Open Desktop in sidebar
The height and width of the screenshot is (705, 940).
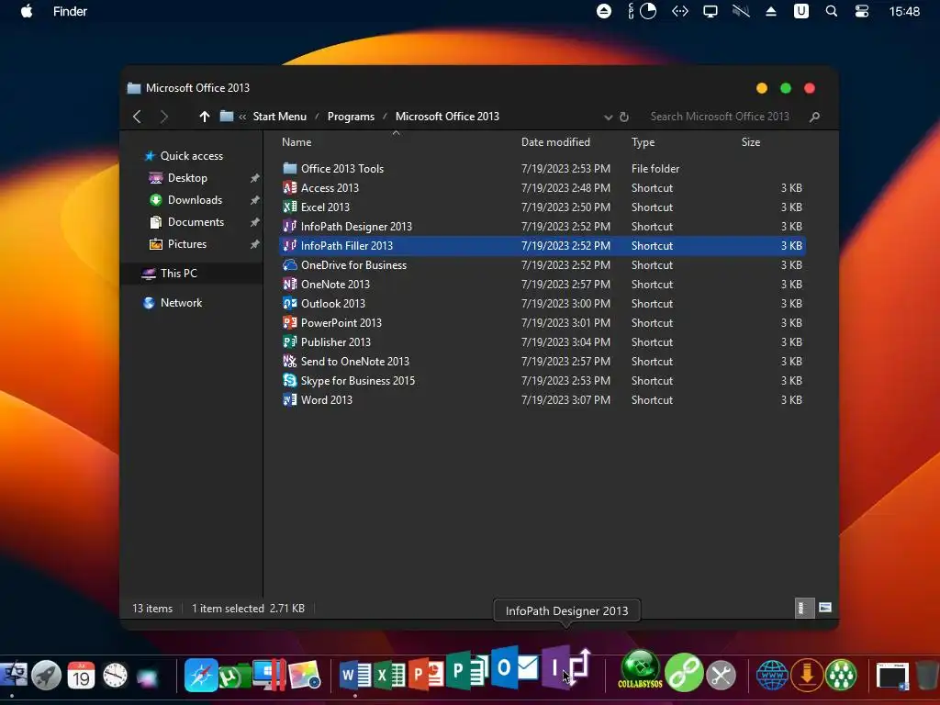click(x=187, y=178)
